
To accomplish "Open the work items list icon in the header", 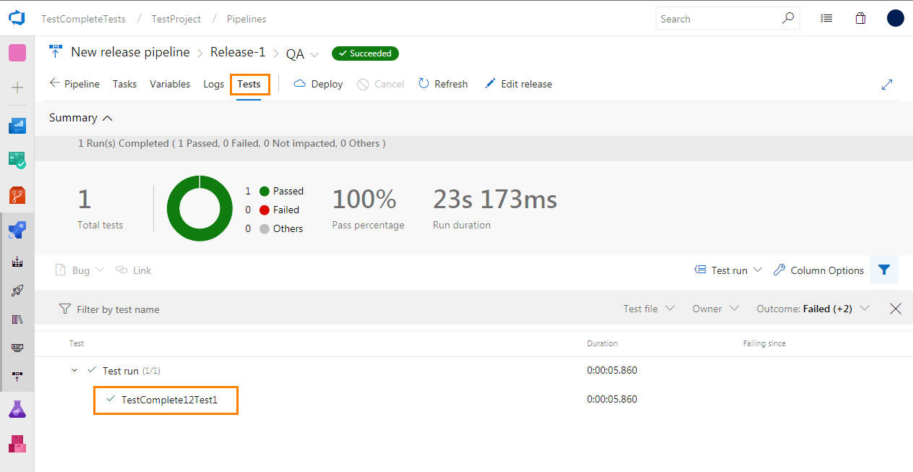I will [826, 19].
